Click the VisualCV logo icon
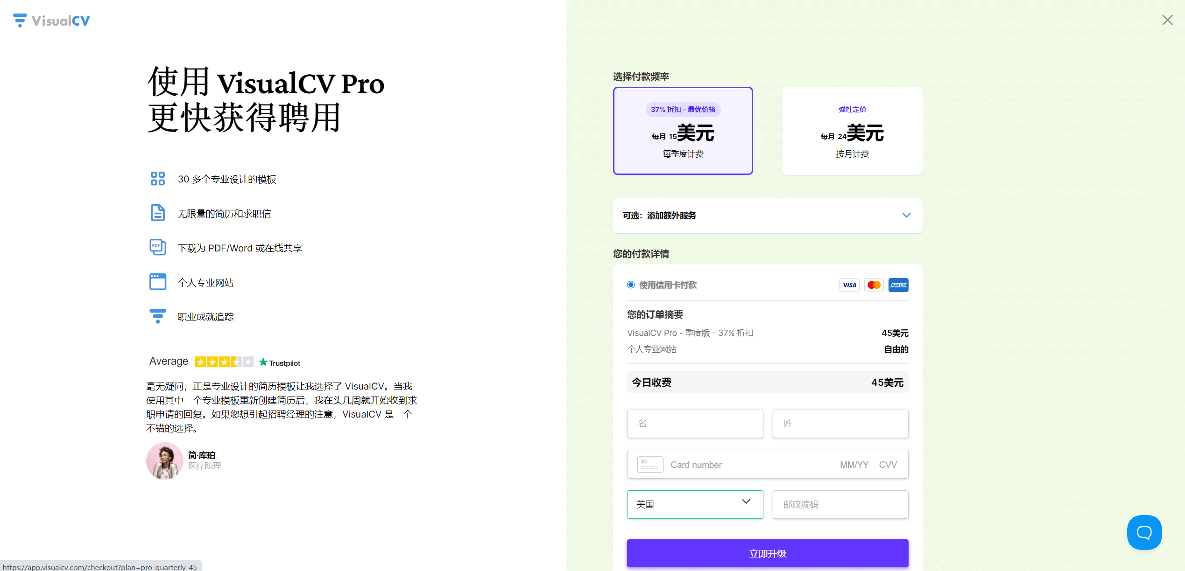1185x571 pixels. tap(19, 20)
